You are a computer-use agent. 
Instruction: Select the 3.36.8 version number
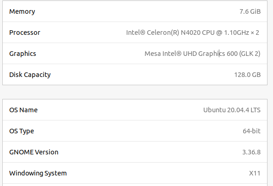[251, 152]
